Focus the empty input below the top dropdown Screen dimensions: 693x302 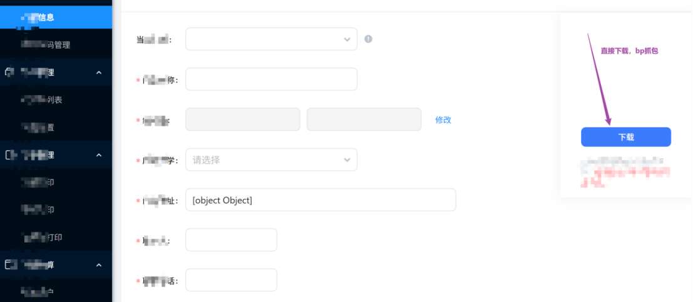tap(271, 79)
